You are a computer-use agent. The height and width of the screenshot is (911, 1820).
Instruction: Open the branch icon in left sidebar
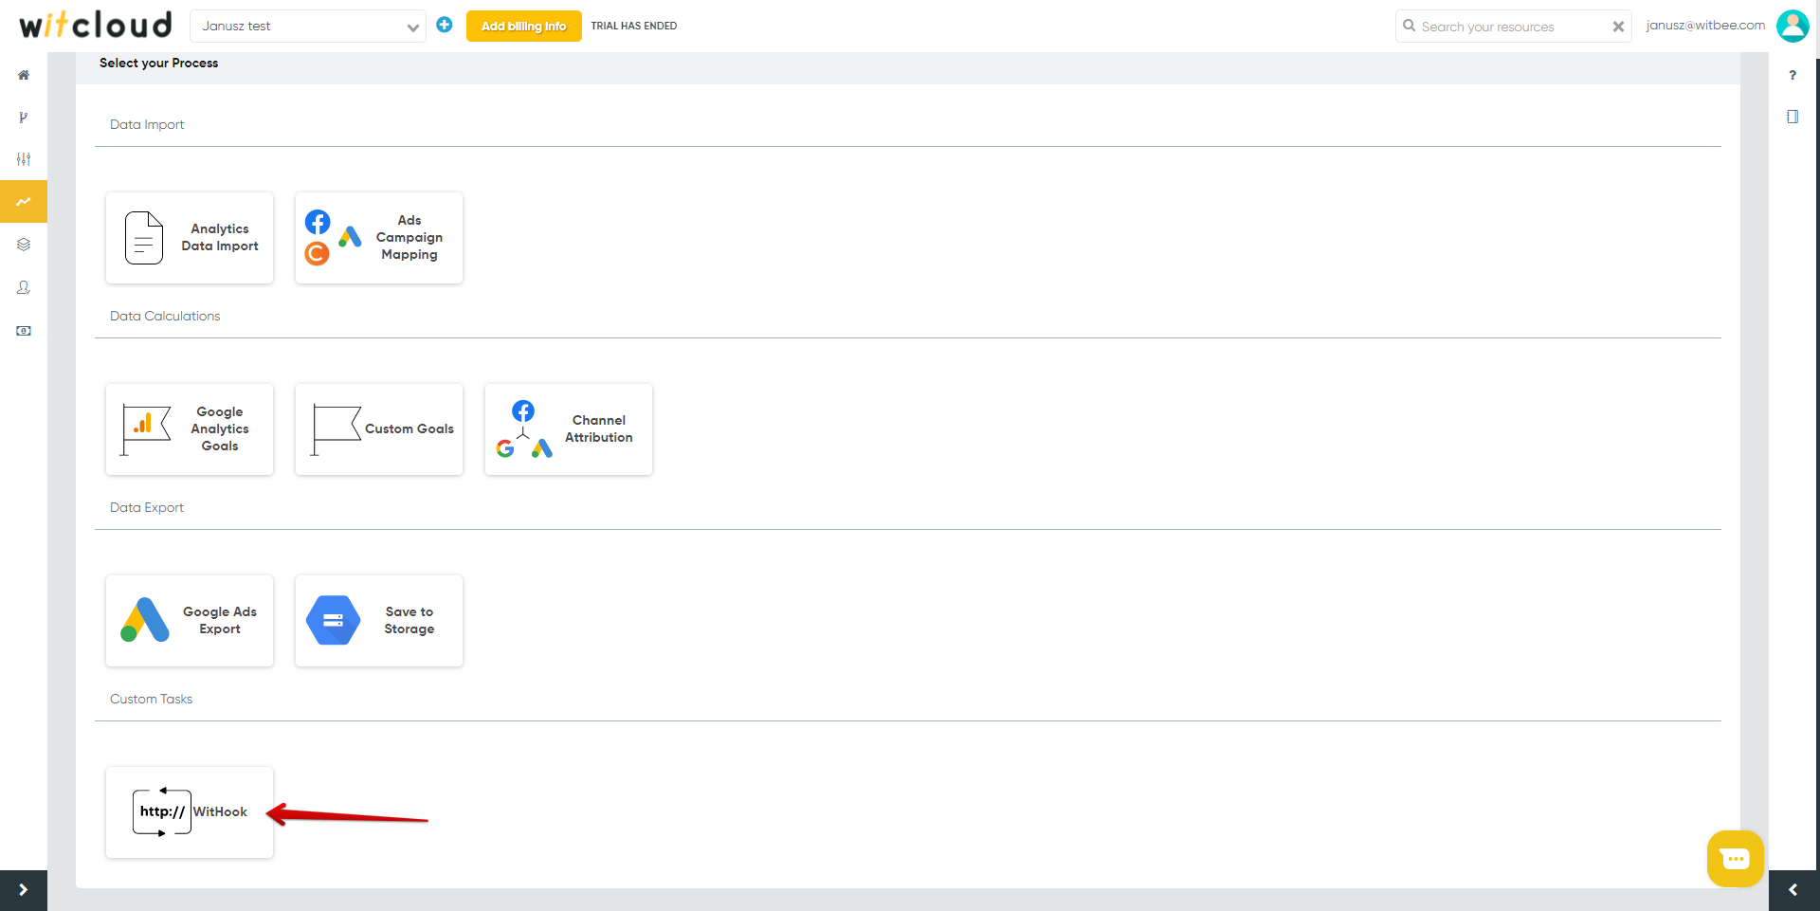pyautogui.click(x=24, y=118)
